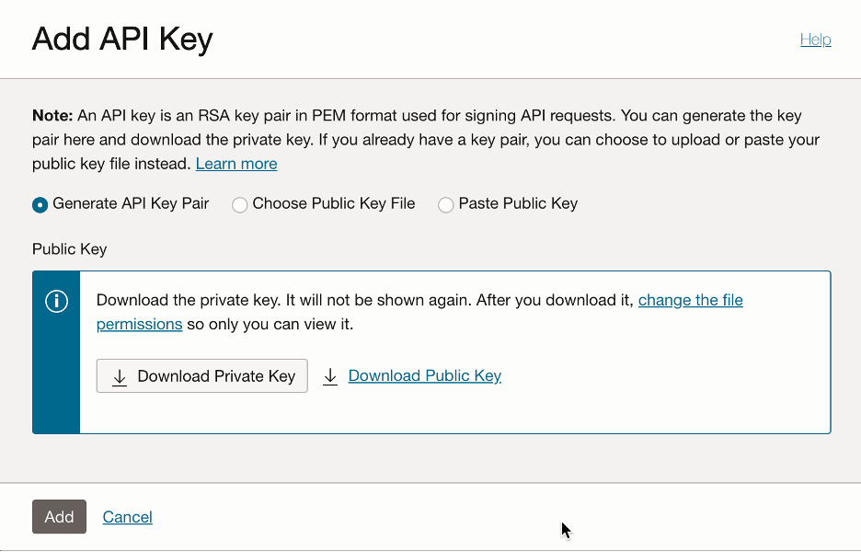
Task: Click the bold Note: text
Action: tap(52, 116)
